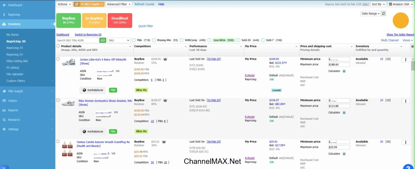
Task: Open three-dot menu for Jordan row
Action: 406,60
